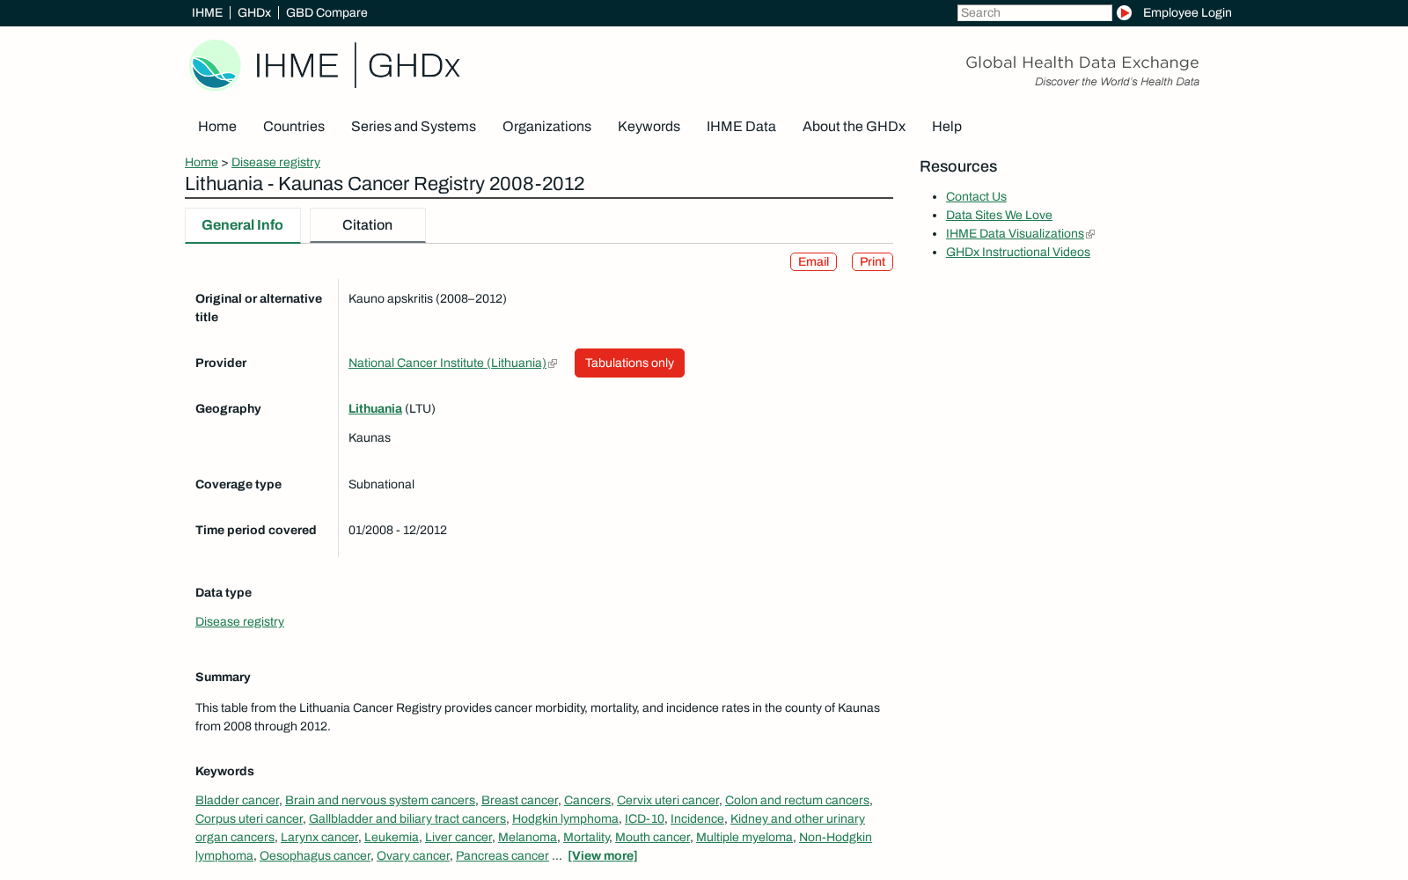
Task: Click the Tabulations only red badge
Action: point(629,363)
